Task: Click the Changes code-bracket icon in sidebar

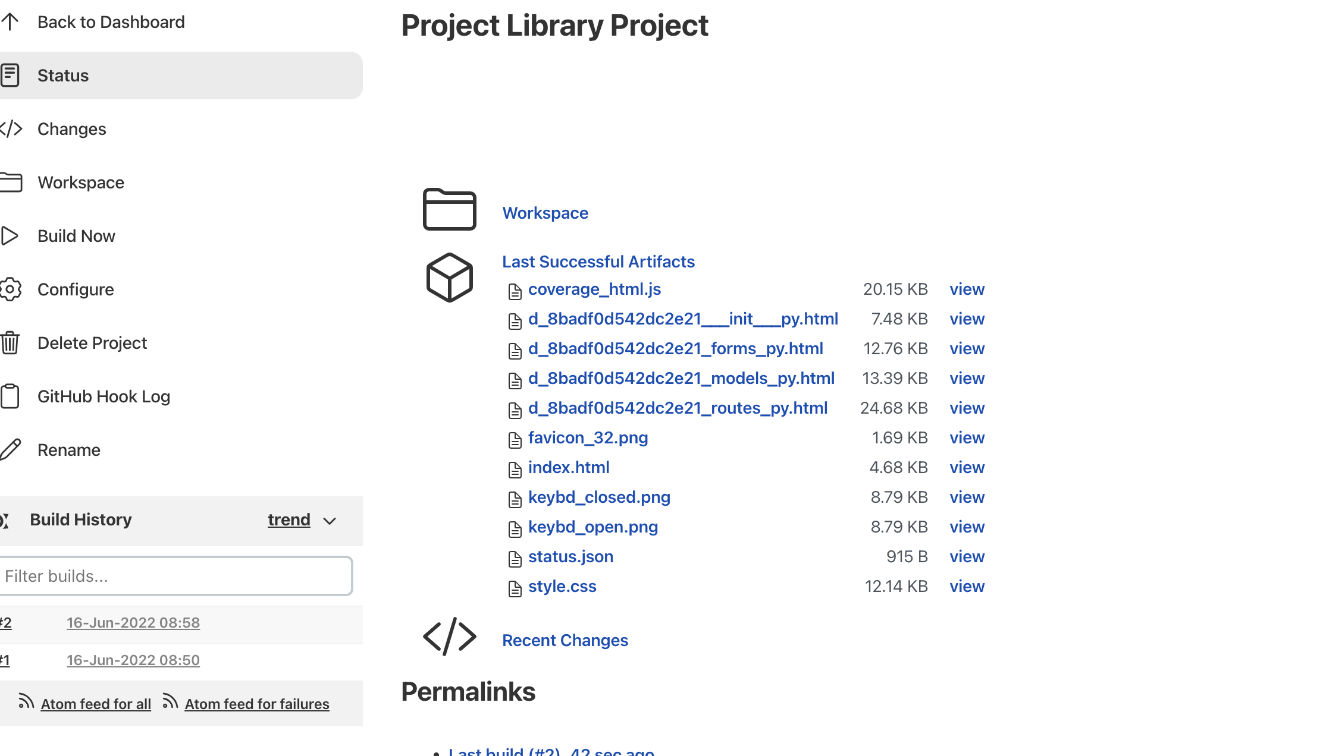Action: (x=11, y=129)
